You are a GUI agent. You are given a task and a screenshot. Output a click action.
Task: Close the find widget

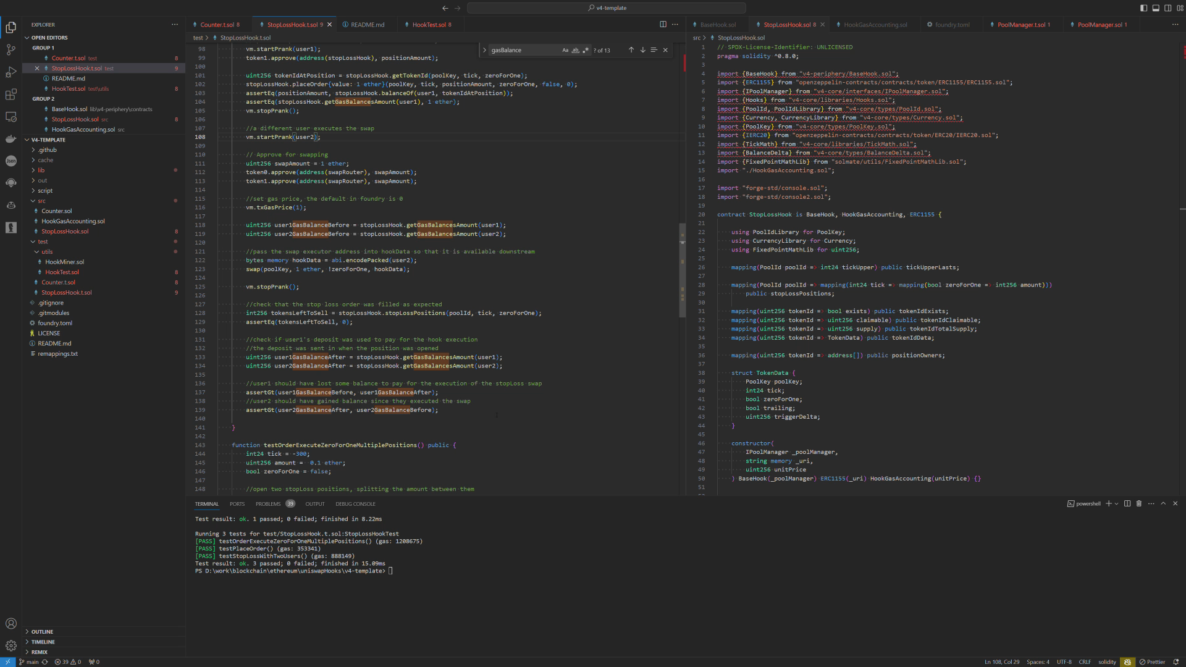tap(665, 50)
